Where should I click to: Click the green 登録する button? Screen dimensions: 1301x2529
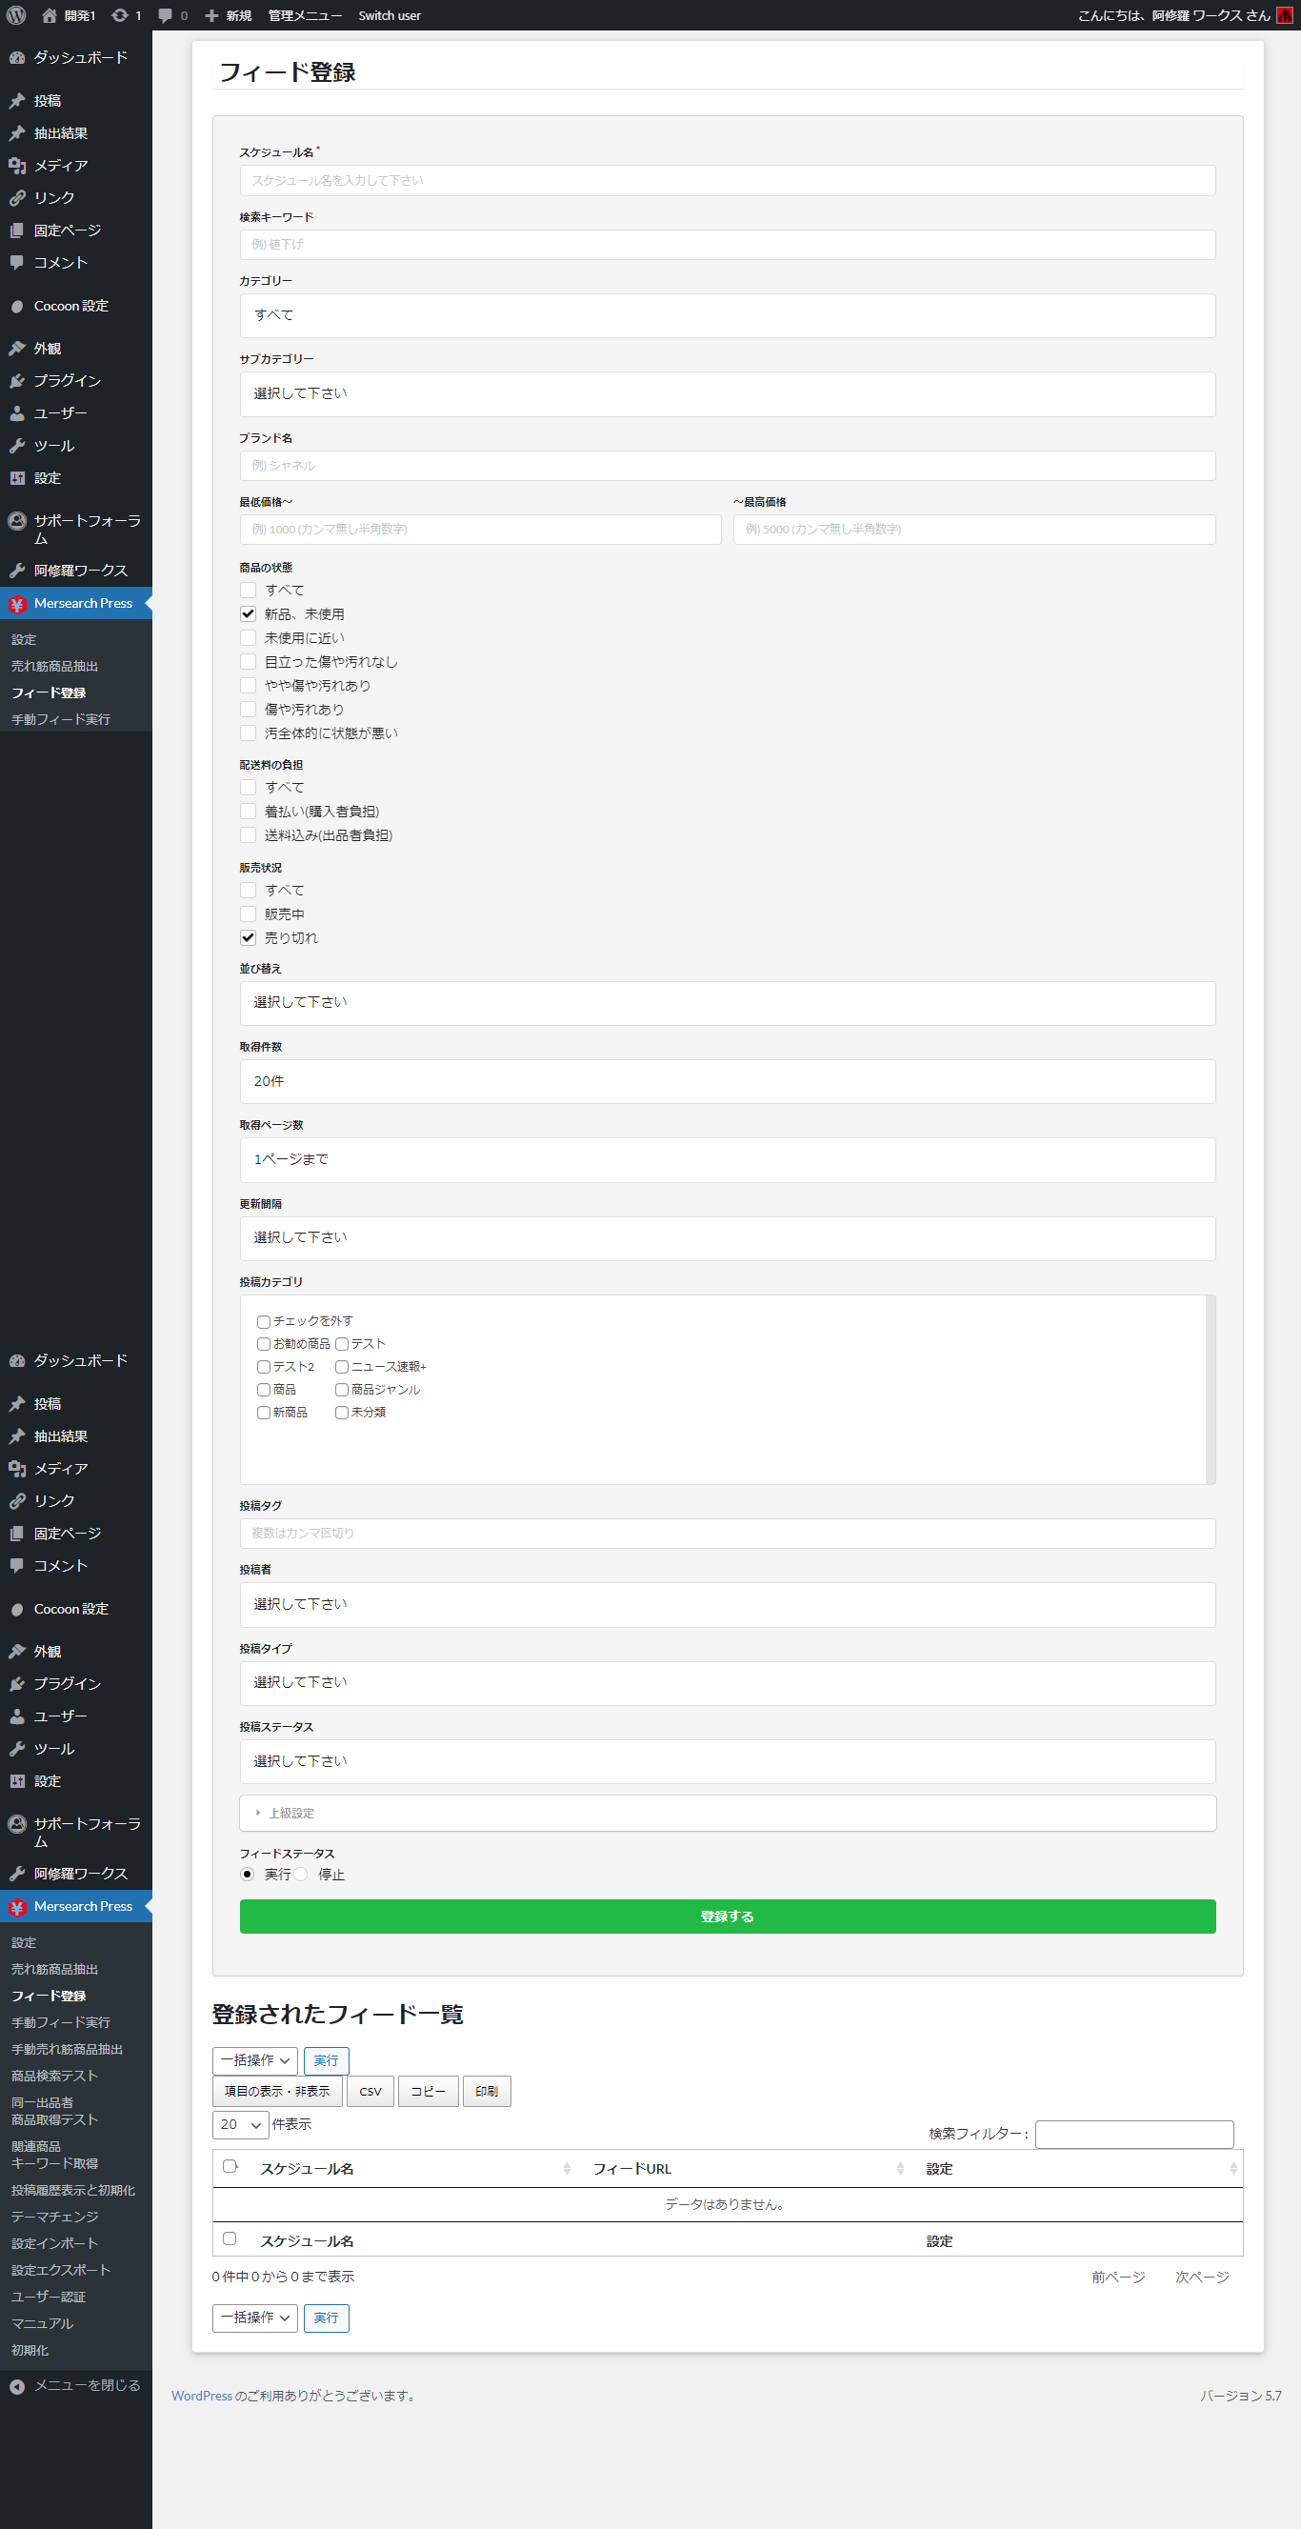727,1917
